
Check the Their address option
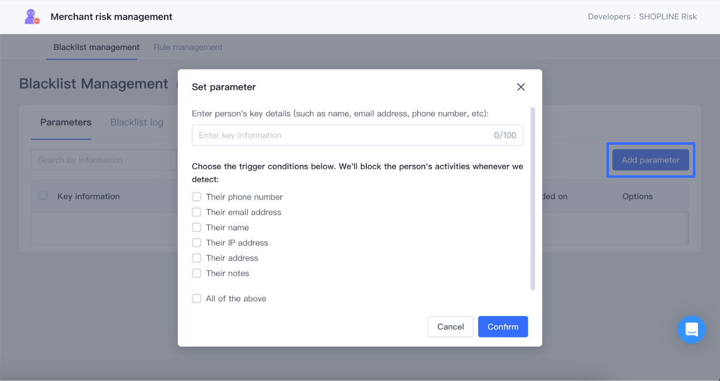point(197,258)
